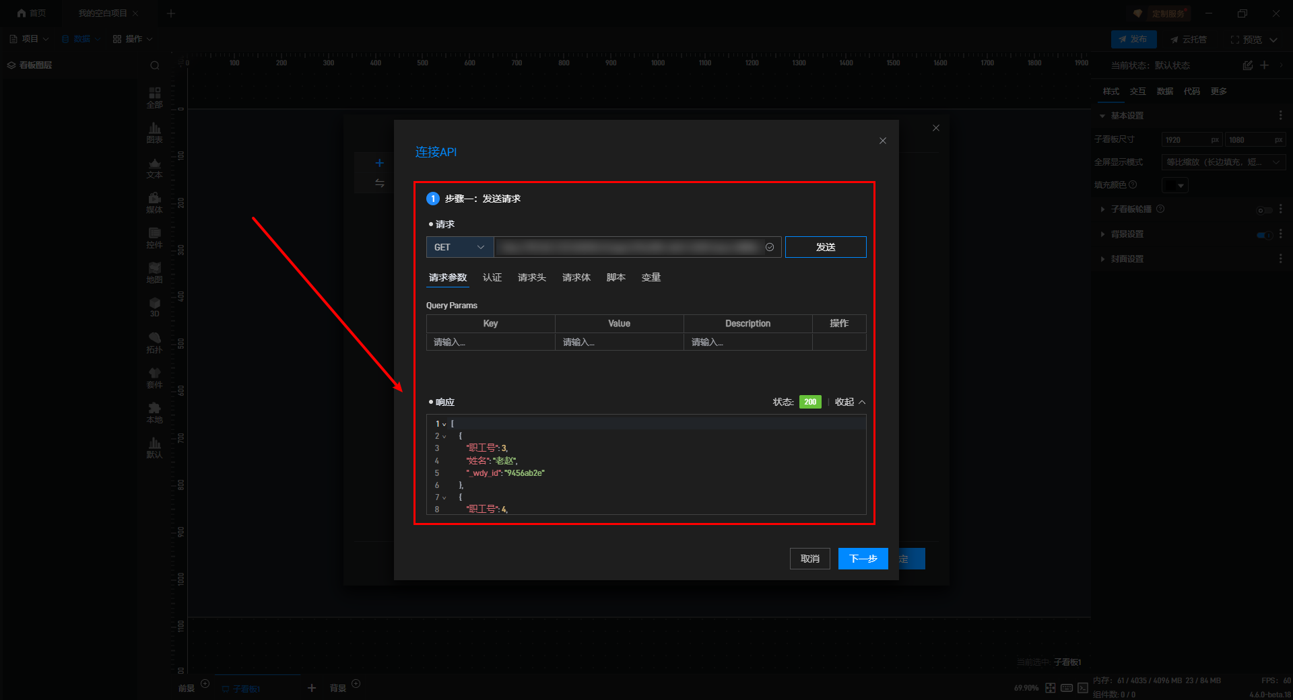The width and height of the screenshot is (1293, 700).
Task: Open the console terminal icon in status bar
Action: click(x=1083, y=688)
